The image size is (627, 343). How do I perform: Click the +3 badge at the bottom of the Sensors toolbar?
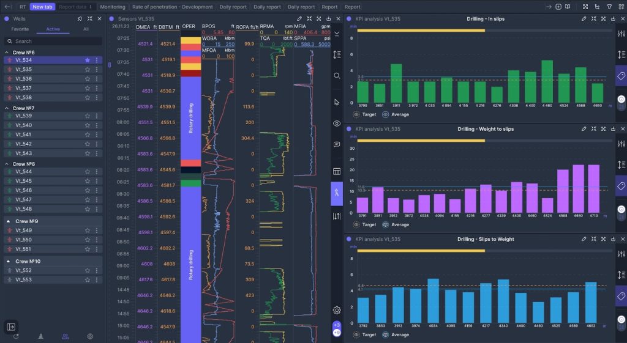(337, 325)
